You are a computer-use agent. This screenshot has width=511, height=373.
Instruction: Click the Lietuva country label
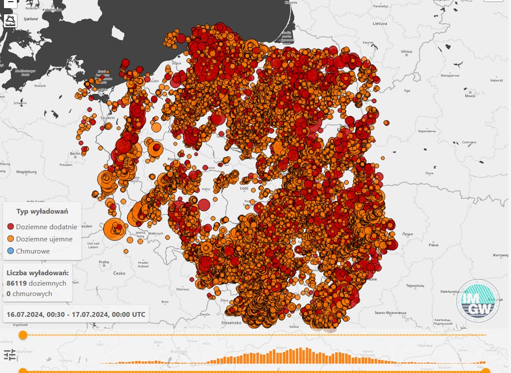click(380, 23)
